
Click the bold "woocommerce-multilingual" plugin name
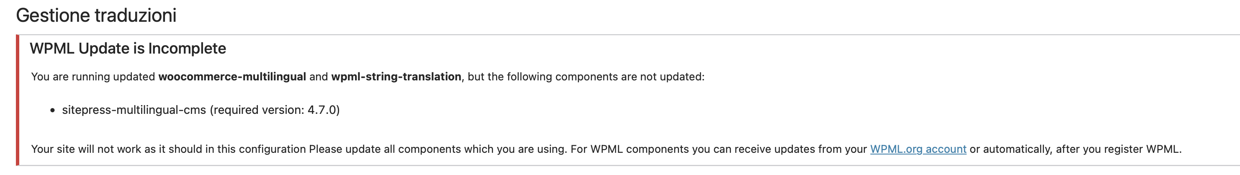[232, 77]
